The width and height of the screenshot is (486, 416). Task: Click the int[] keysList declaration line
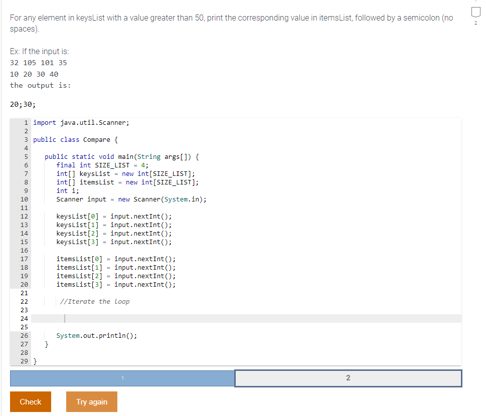pos(125,174)
